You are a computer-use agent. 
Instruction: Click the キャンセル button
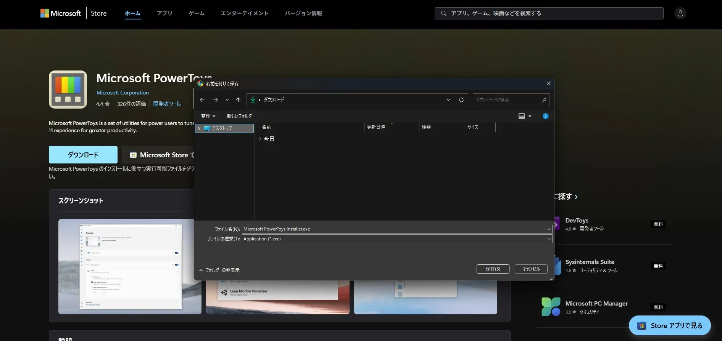(531, 269)
